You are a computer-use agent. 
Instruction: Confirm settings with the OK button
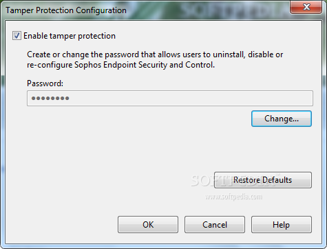point(148,224)
